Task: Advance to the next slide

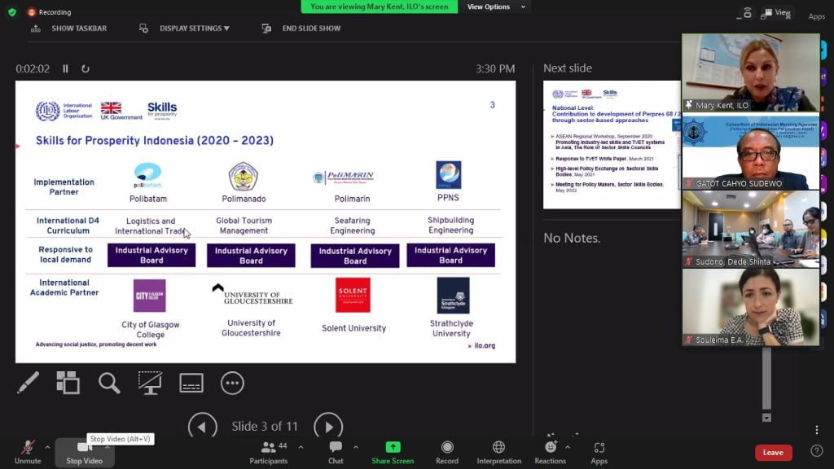Action: click(328, 426)
